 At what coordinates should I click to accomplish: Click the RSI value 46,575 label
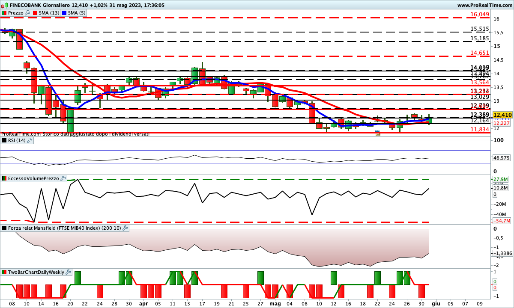pos(502,158)
